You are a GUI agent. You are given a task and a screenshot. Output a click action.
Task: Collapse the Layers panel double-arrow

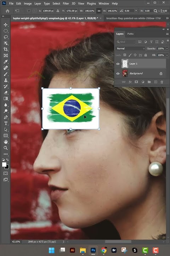tap(164, 30)
